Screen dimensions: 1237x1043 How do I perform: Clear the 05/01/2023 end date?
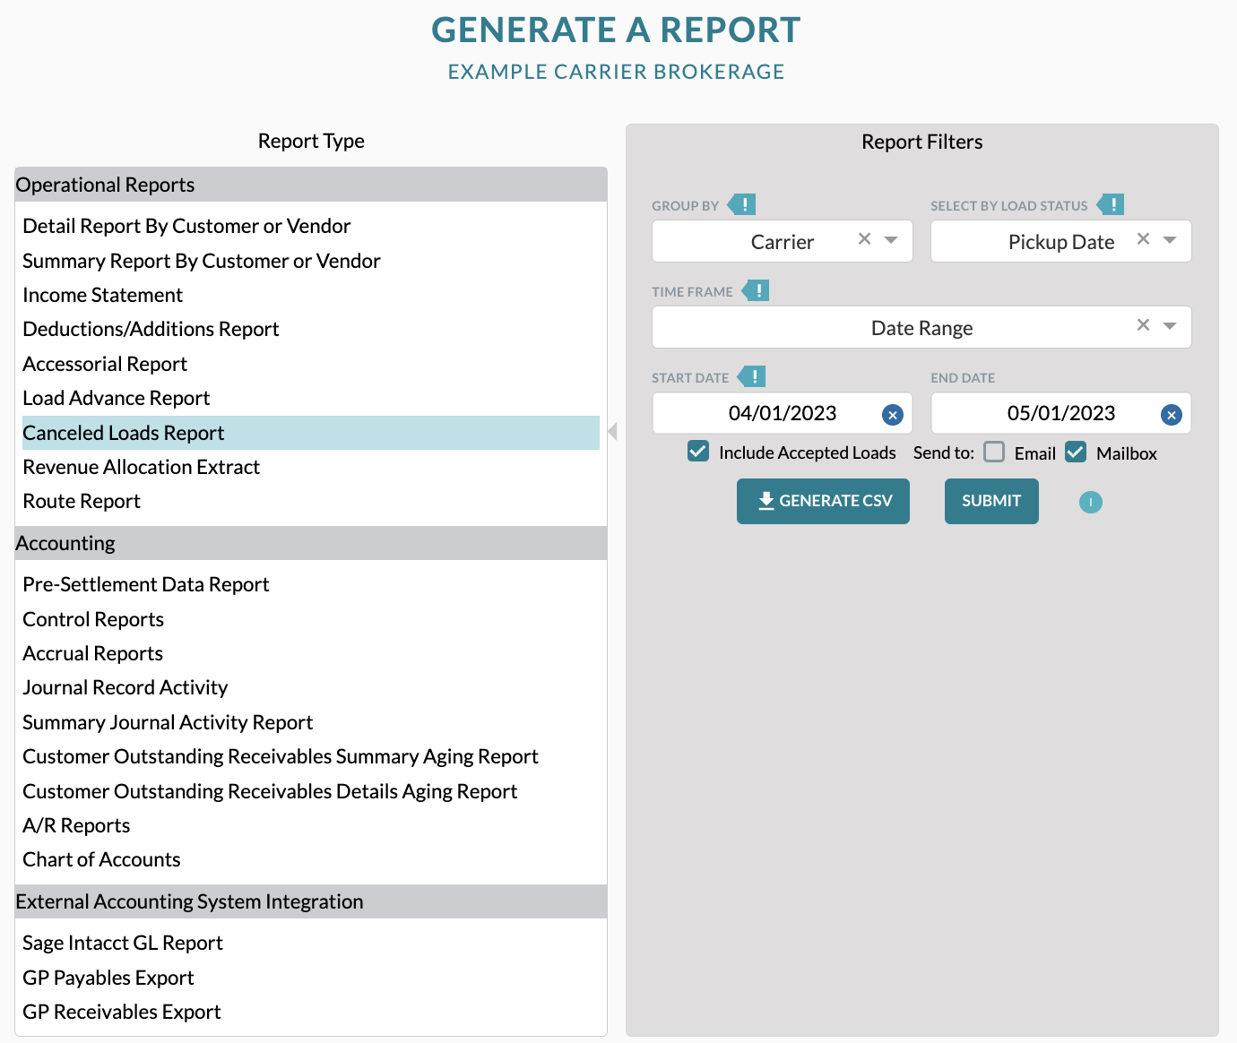(1172, 414)
